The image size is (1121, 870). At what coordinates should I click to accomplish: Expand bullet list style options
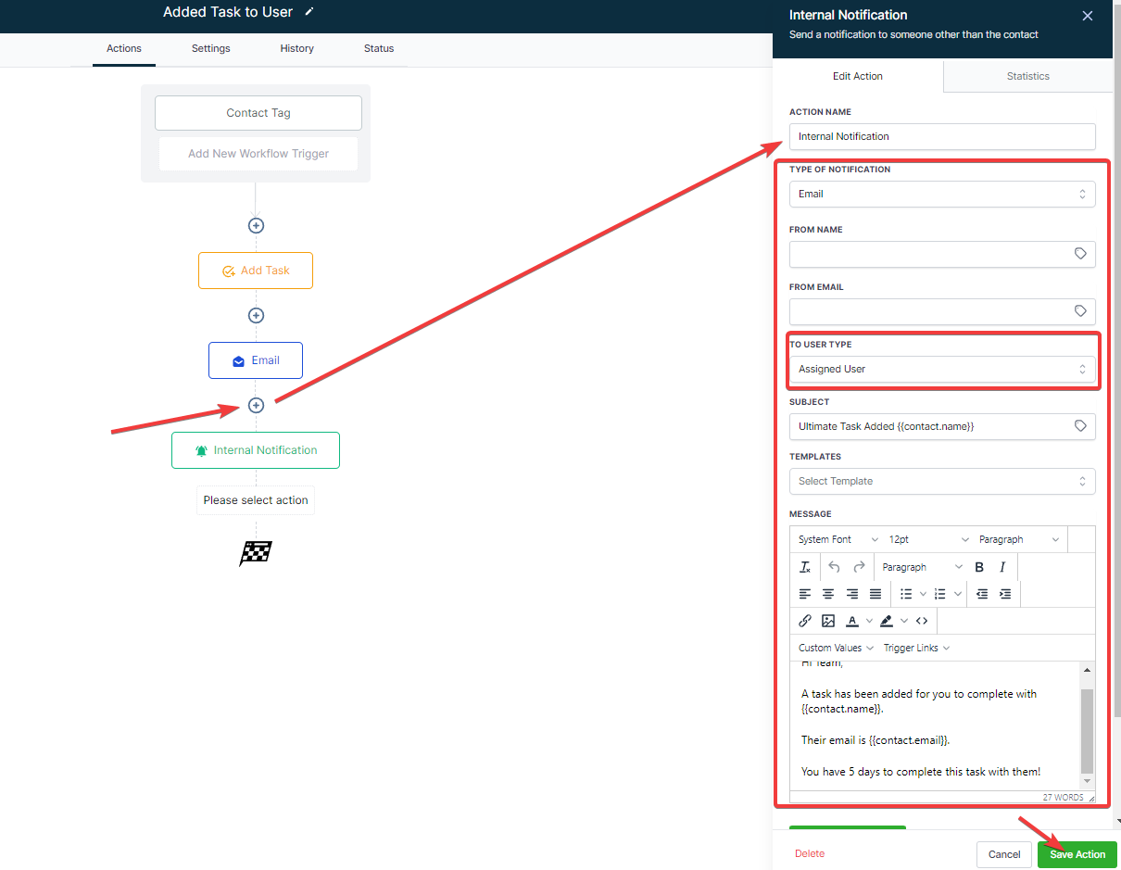pyautogui.click(x=924, y=594)
